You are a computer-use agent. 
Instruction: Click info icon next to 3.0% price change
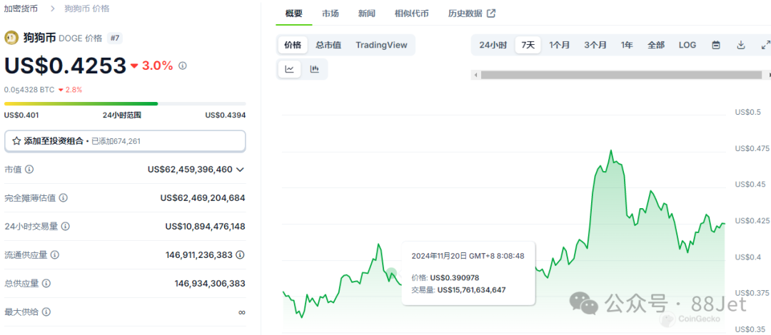(x=183, y=66)
